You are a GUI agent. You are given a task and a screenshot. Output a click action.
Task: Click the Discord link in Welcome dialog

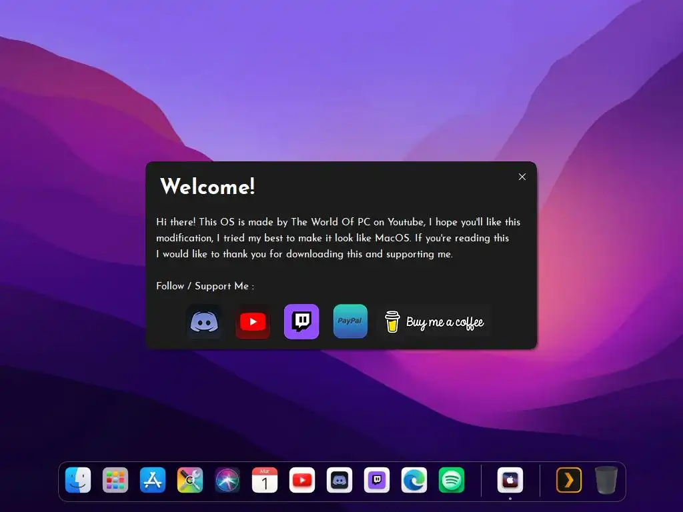pyautogui.click(x=204, y=322)
